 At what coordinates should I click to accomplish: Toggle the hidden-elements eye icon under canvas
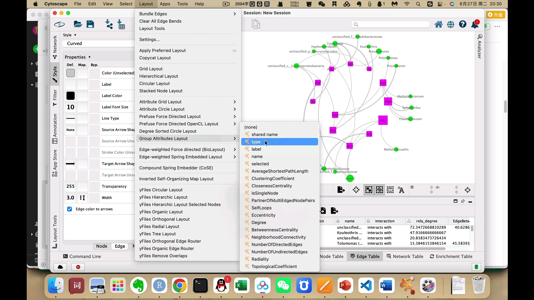[438, 187]
